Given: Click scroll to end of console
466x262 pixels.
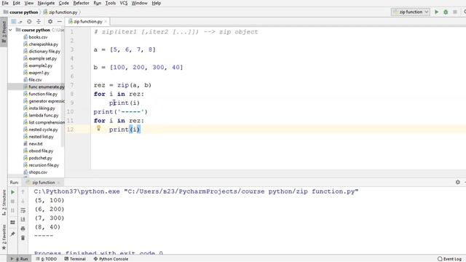Looking at the screenshot, I should click(23, 220).
